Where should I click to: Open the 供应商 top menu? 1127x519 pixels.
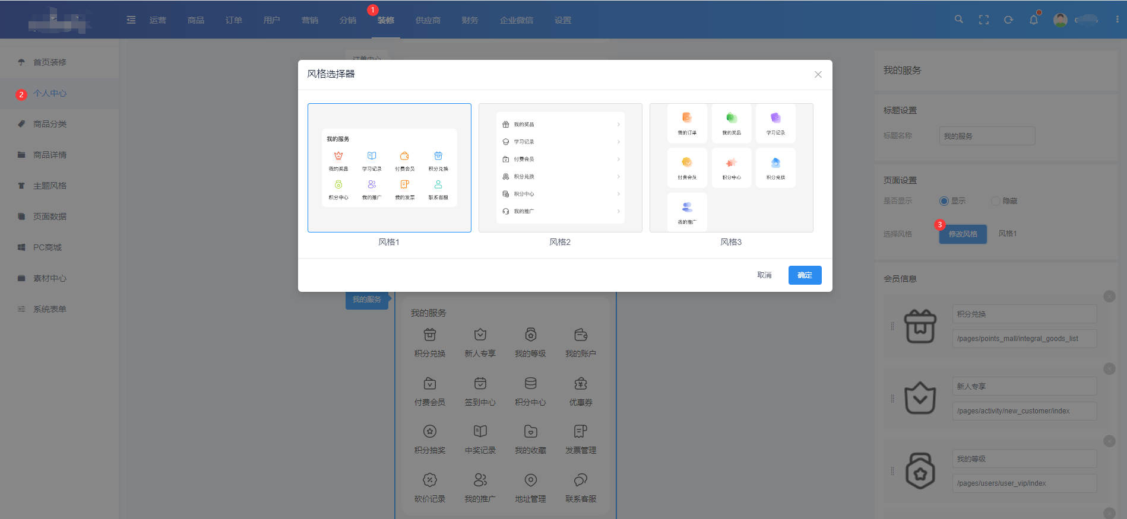tap(428, 20)
